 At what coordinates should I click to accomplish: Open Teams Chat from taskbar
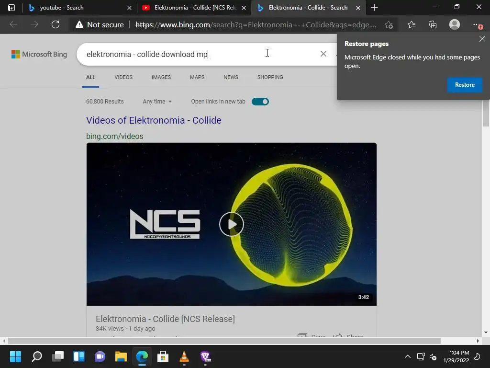(100, 356)
